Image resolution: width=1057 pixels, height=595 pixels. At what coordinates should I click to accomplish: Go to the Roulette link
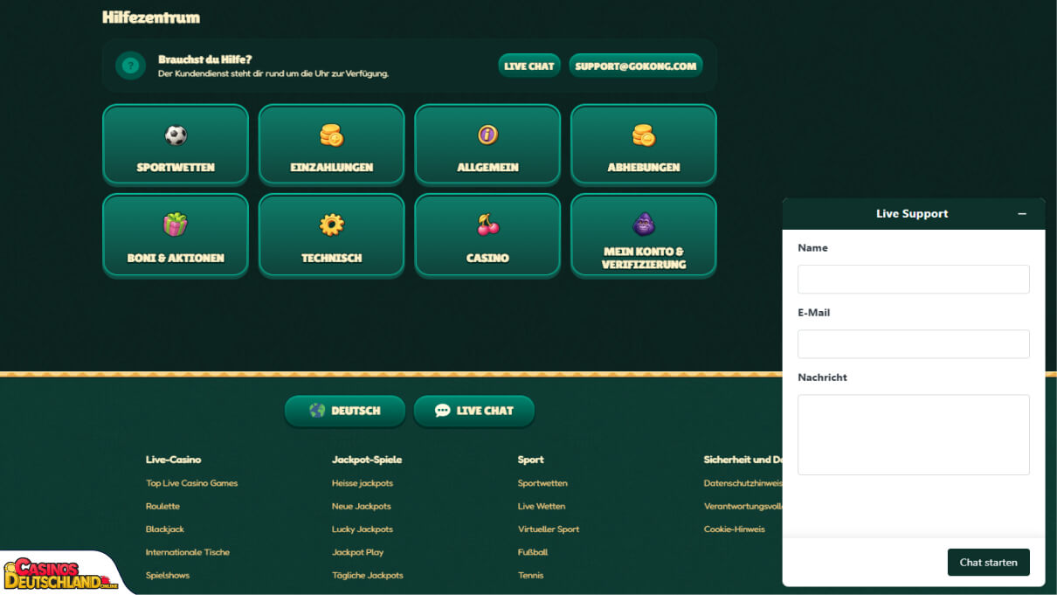point(163,507)
